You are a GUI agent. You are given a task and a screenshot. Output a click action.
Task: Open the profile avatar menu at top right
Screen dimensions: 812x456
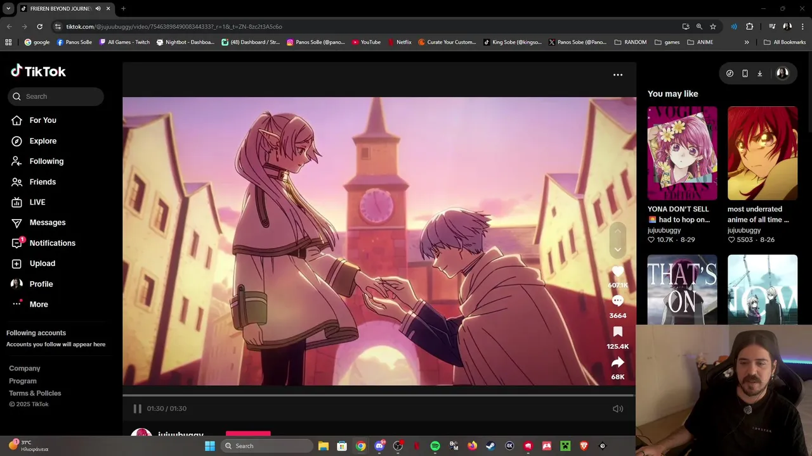click(782, 73)
